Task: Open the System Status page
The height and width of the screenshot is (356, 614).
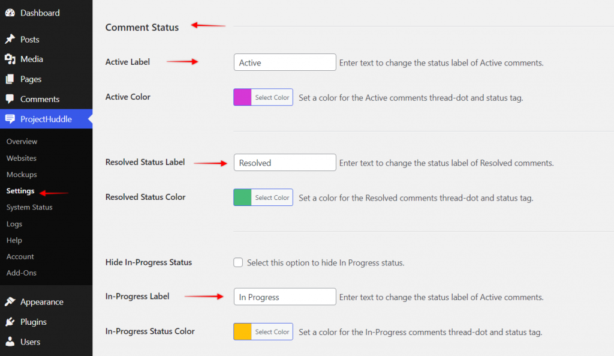Action: (x=28, y=207)
